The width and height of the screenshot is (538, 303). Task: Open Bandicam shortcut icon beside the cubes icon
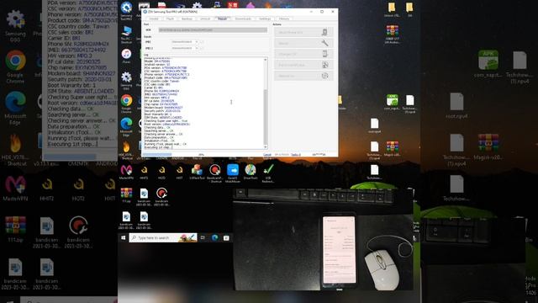(x=215, y=173)
